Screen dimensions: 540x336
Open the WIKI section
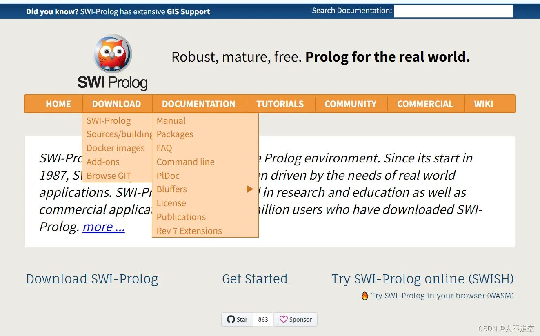[484, 104]
